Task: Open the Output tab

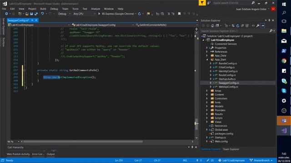Action: (x=50, y=154)
